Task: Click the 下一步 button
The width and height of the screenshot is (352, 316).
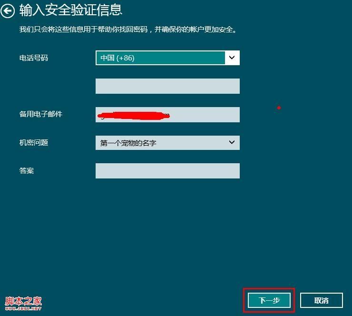Action: (x=269, y=300)
